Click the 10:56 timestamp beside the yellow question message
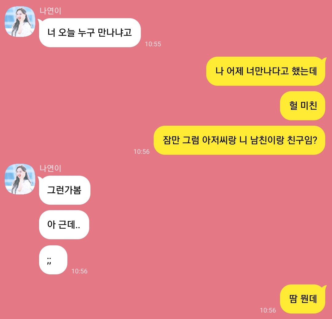 [x=141, y=152]
